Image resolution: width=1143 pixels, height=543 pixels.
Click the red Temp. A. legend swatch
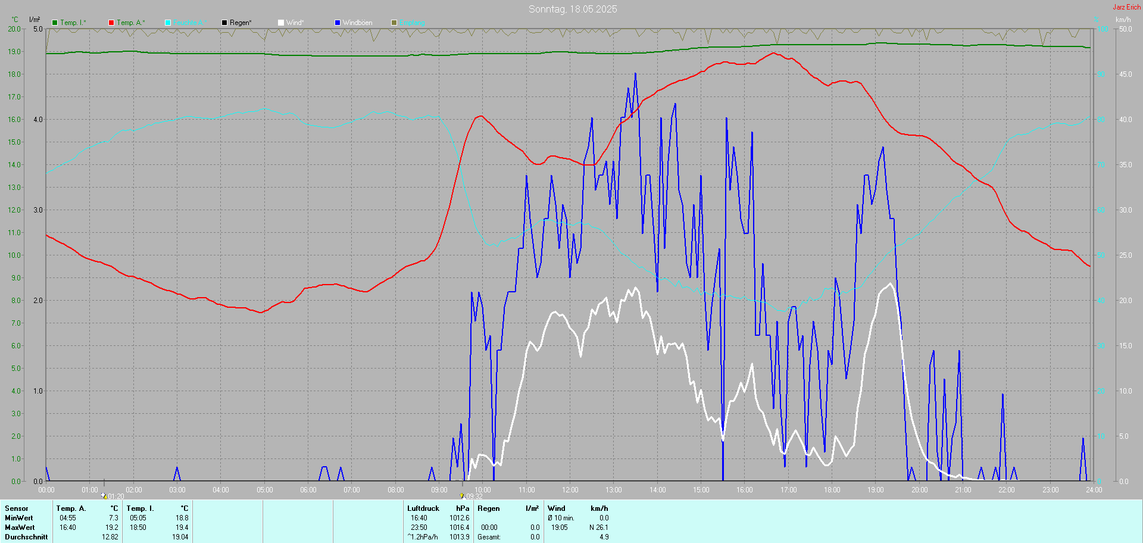tap(111, 23)
